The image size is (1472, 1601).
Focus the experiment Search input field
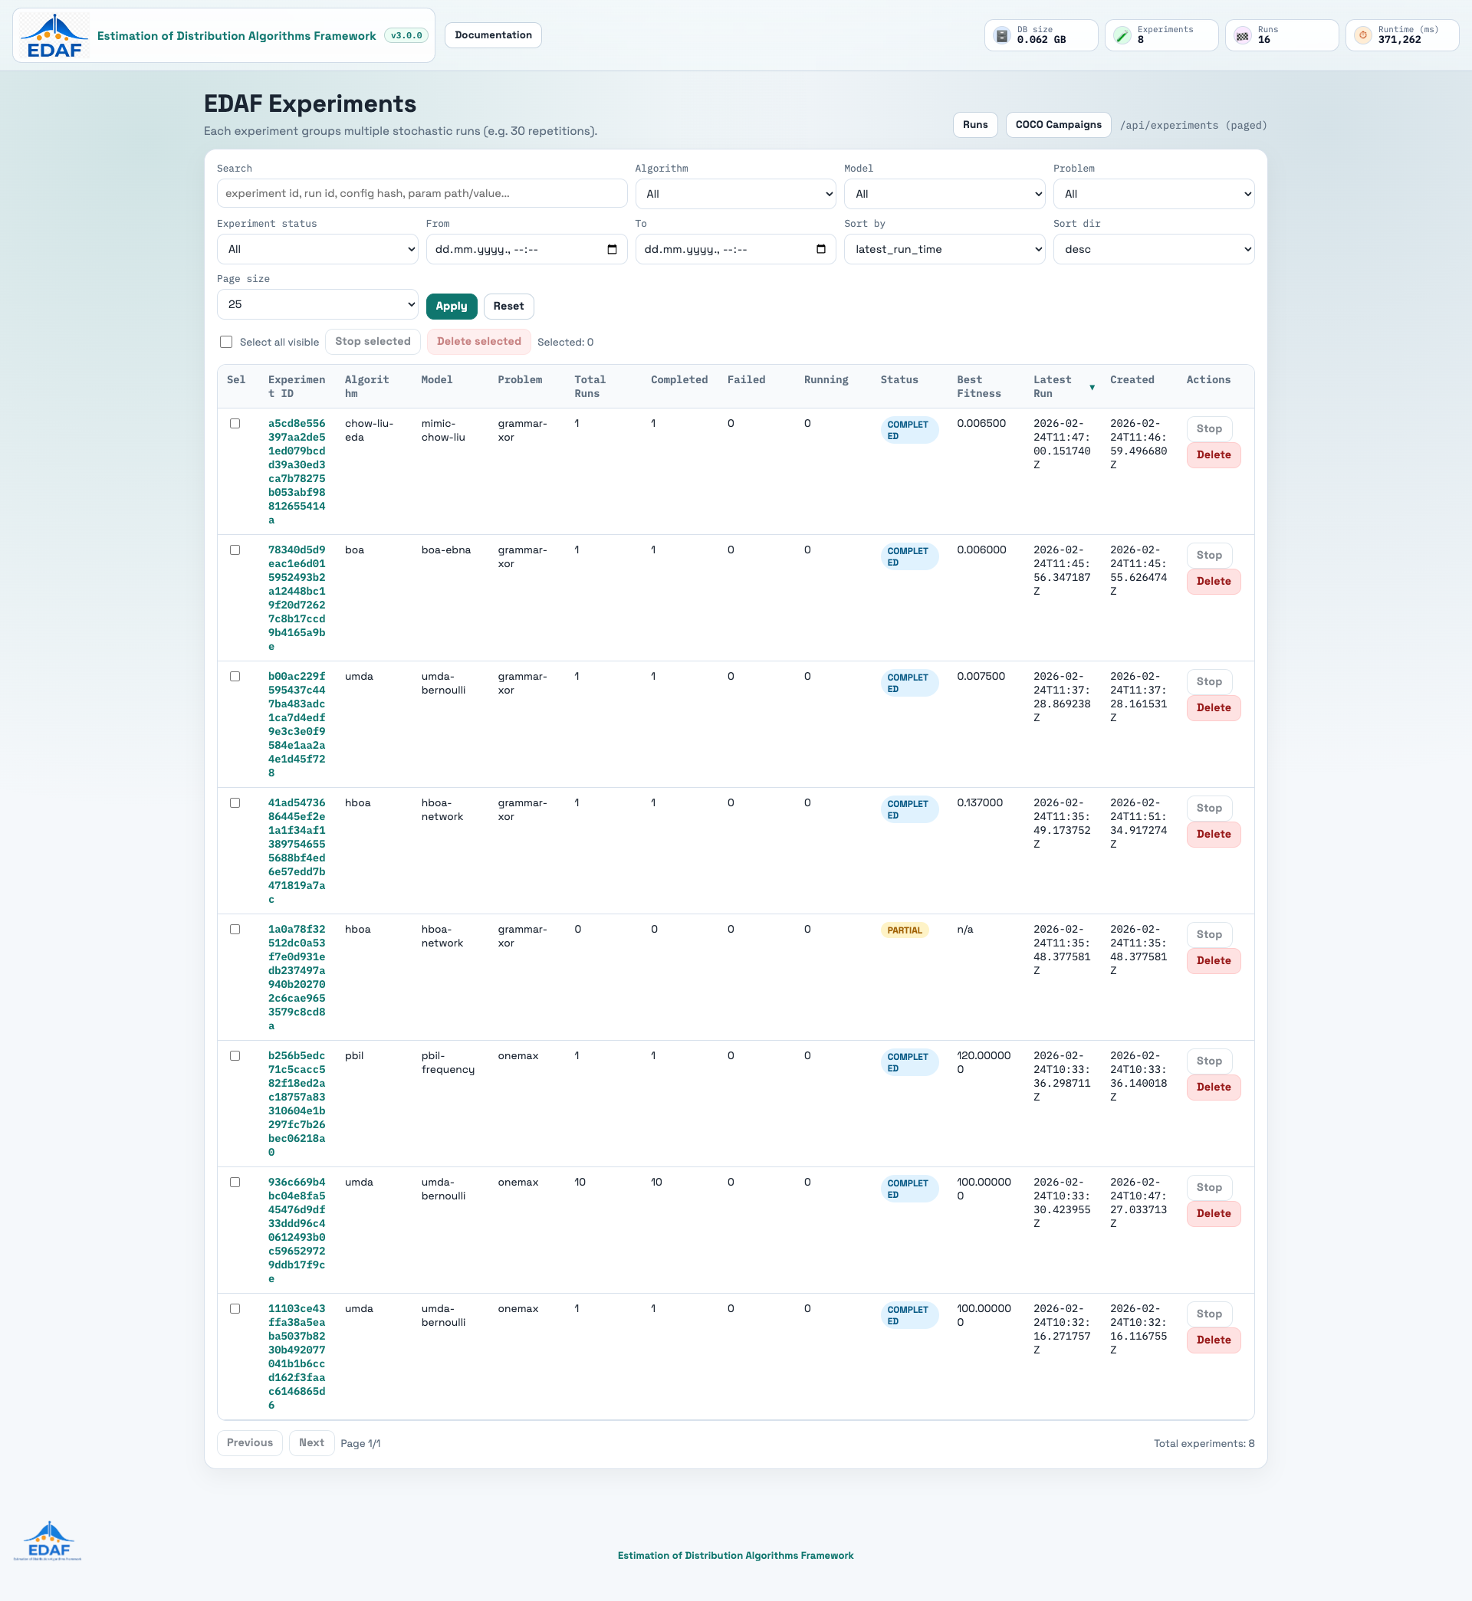(x=422, y=193)
